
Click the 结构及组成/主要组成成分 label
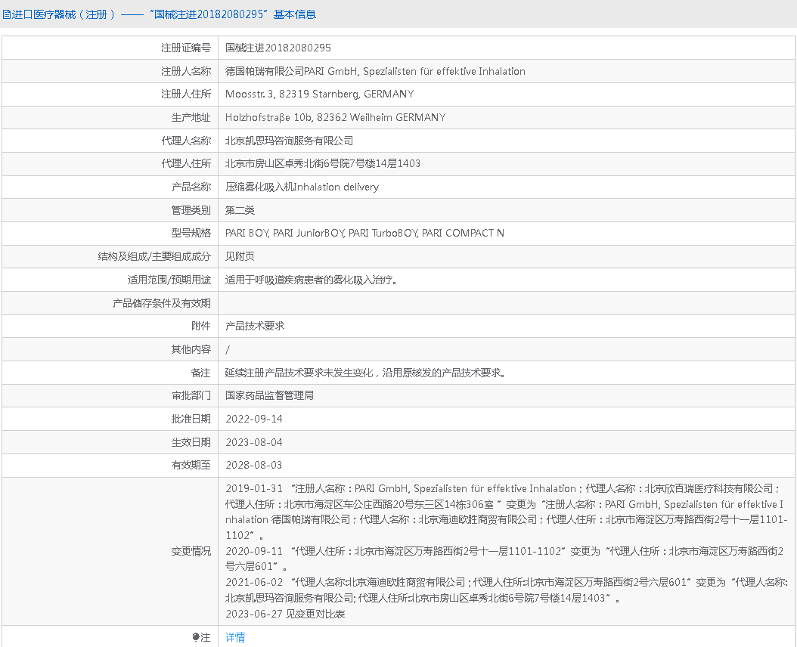[x=154, y=257]
